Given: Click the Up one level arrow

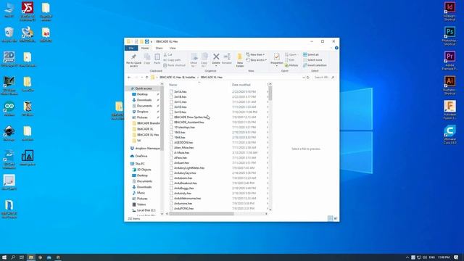Looking at the screenshot, I should [x=146, y=78].
